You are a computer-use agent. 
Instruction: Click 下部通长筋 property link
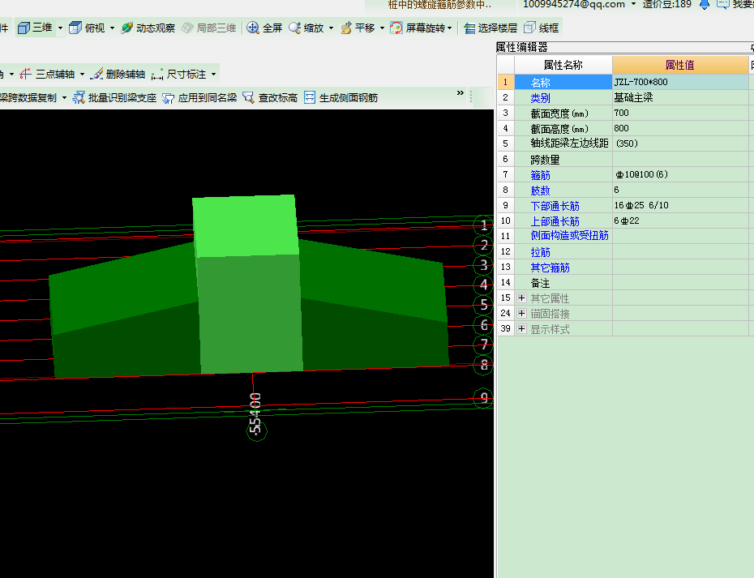point(555,206)
